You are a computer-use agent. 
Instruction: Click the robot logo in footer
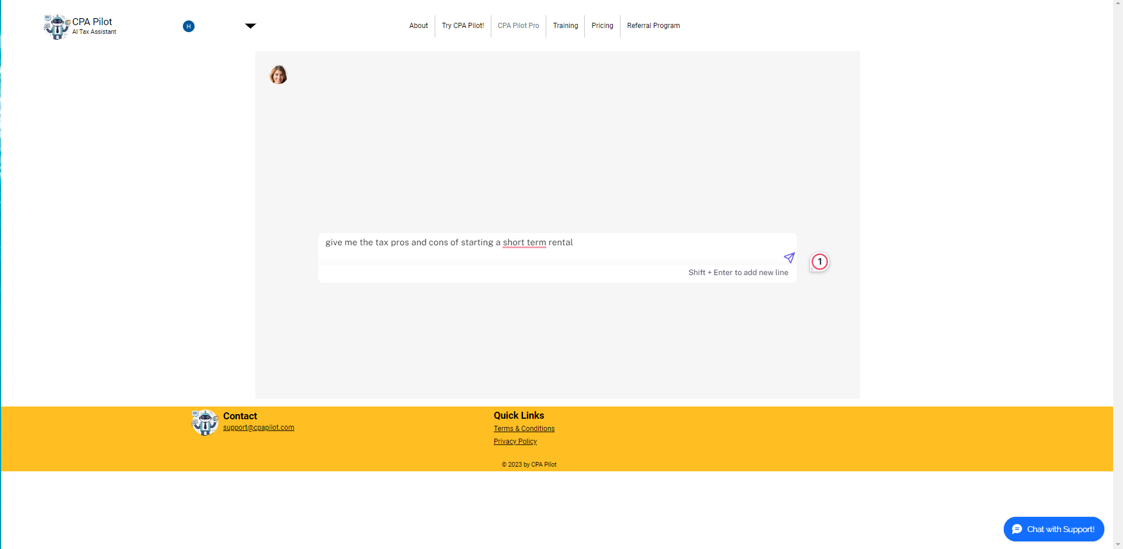205,423
